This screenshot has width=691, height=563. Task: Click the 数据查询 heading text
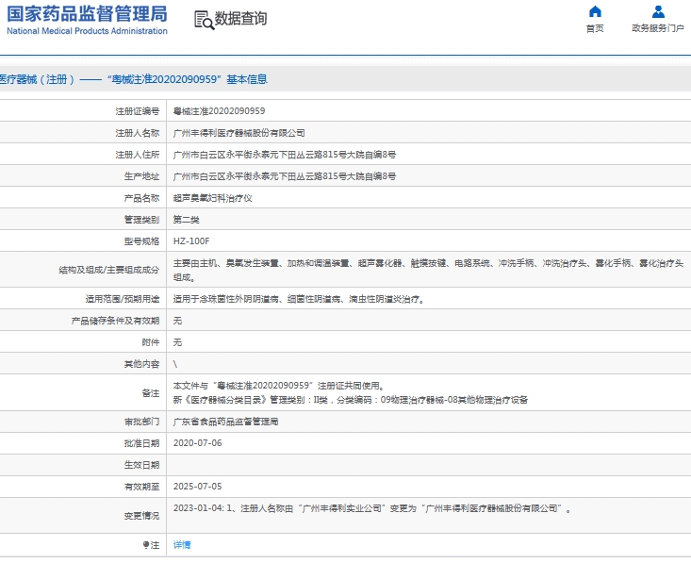point(240,19)
